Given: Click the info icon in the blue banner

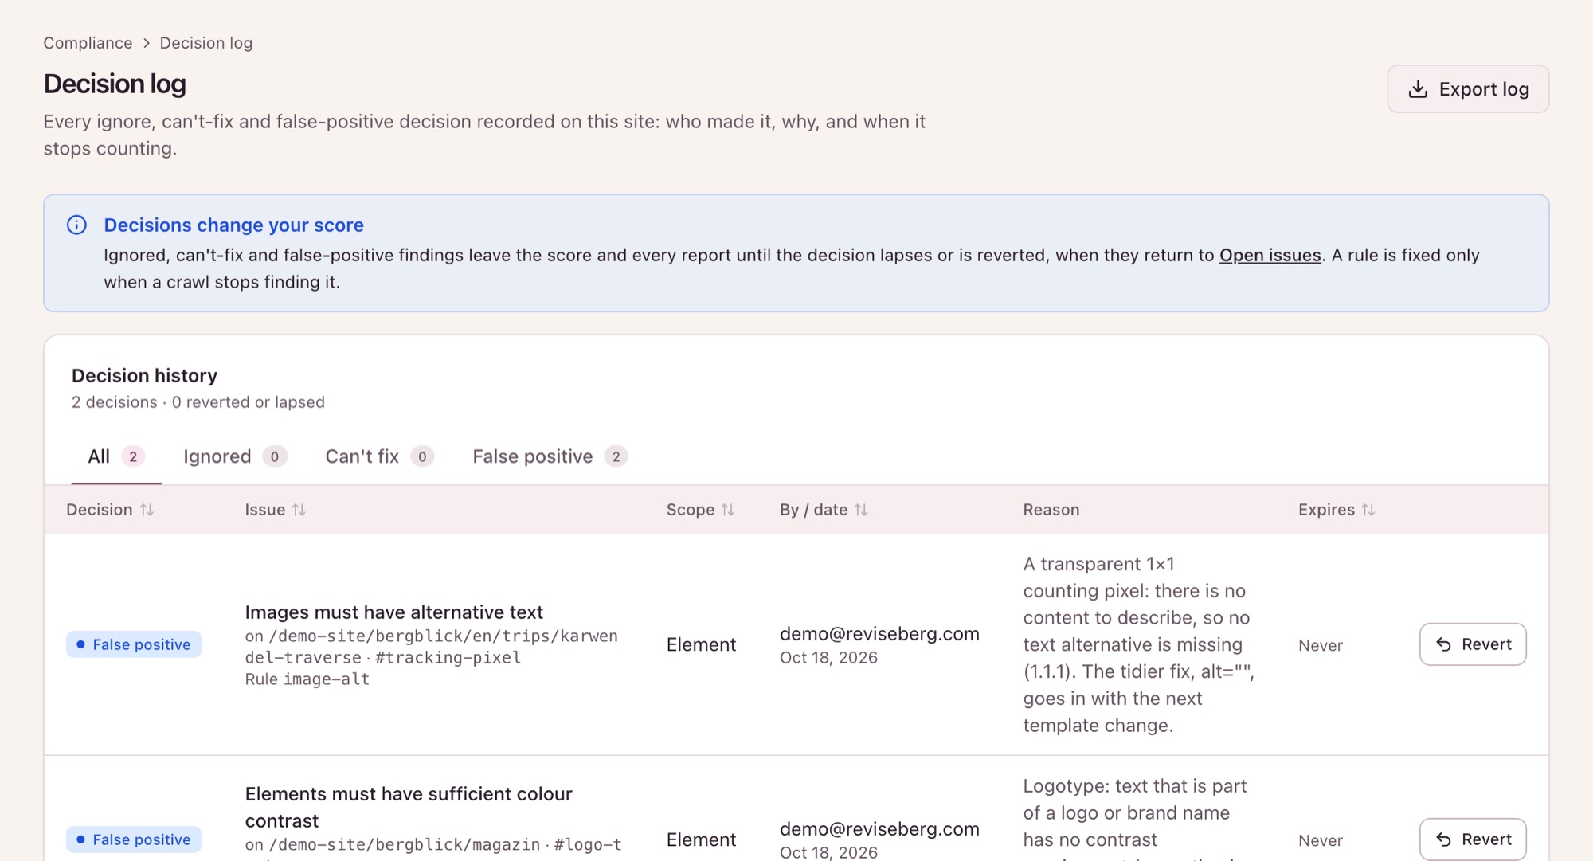Looking at the screenshot, I should tap(76, 225).
